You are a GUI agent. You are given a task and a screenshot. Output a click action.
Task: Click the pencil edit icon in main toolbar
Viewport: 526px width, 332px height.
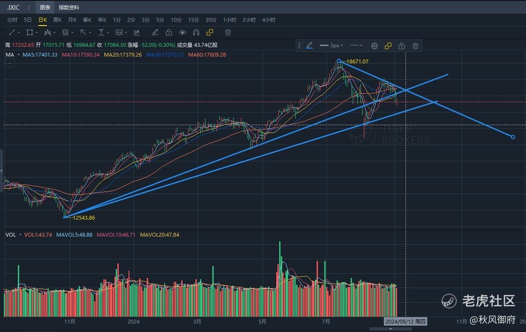coord(155,32)
